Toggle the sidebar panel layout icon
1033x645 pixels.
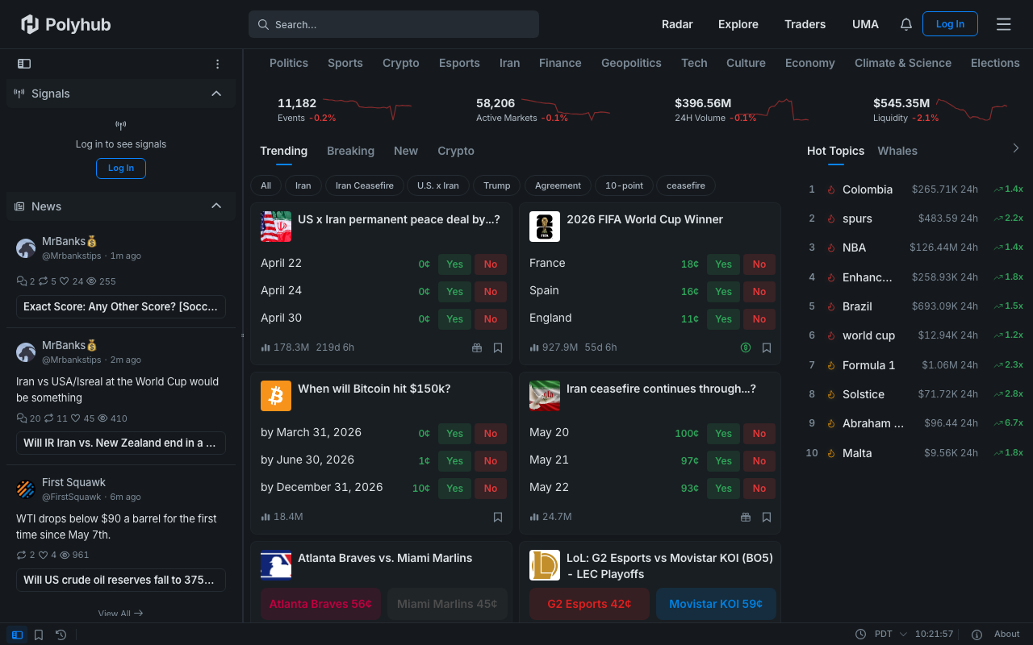[24, 64]
